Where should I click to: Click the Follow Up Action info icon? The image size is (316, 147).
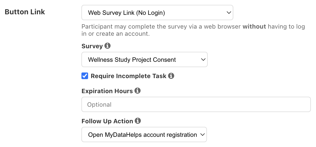click(x=138, y=121)
